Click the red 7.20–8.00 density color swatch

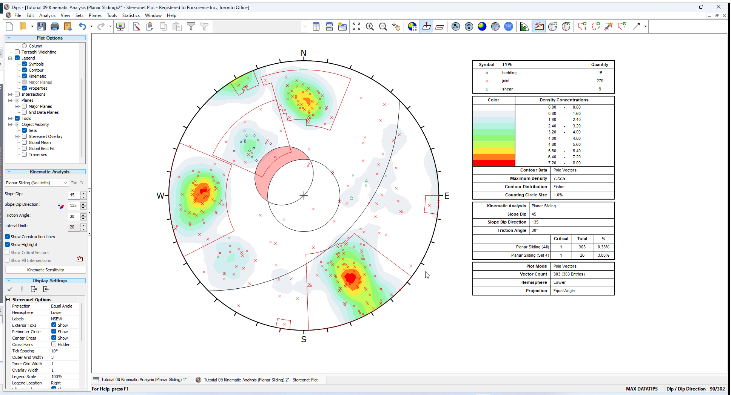pyautogui.click(x=494, y=163)
